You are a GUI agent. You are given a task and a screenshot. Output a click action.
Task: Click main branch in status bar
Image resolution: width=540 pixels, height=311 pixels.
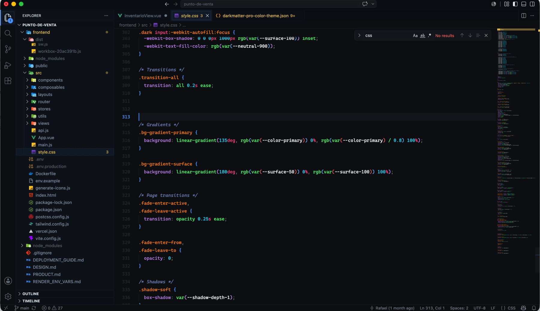22,308
